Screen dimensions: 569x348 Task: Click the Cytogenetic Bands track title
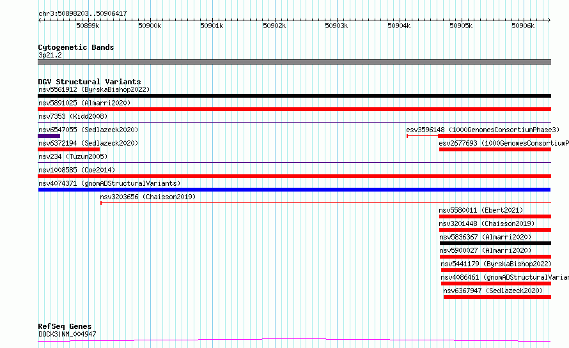click(76, 47)
